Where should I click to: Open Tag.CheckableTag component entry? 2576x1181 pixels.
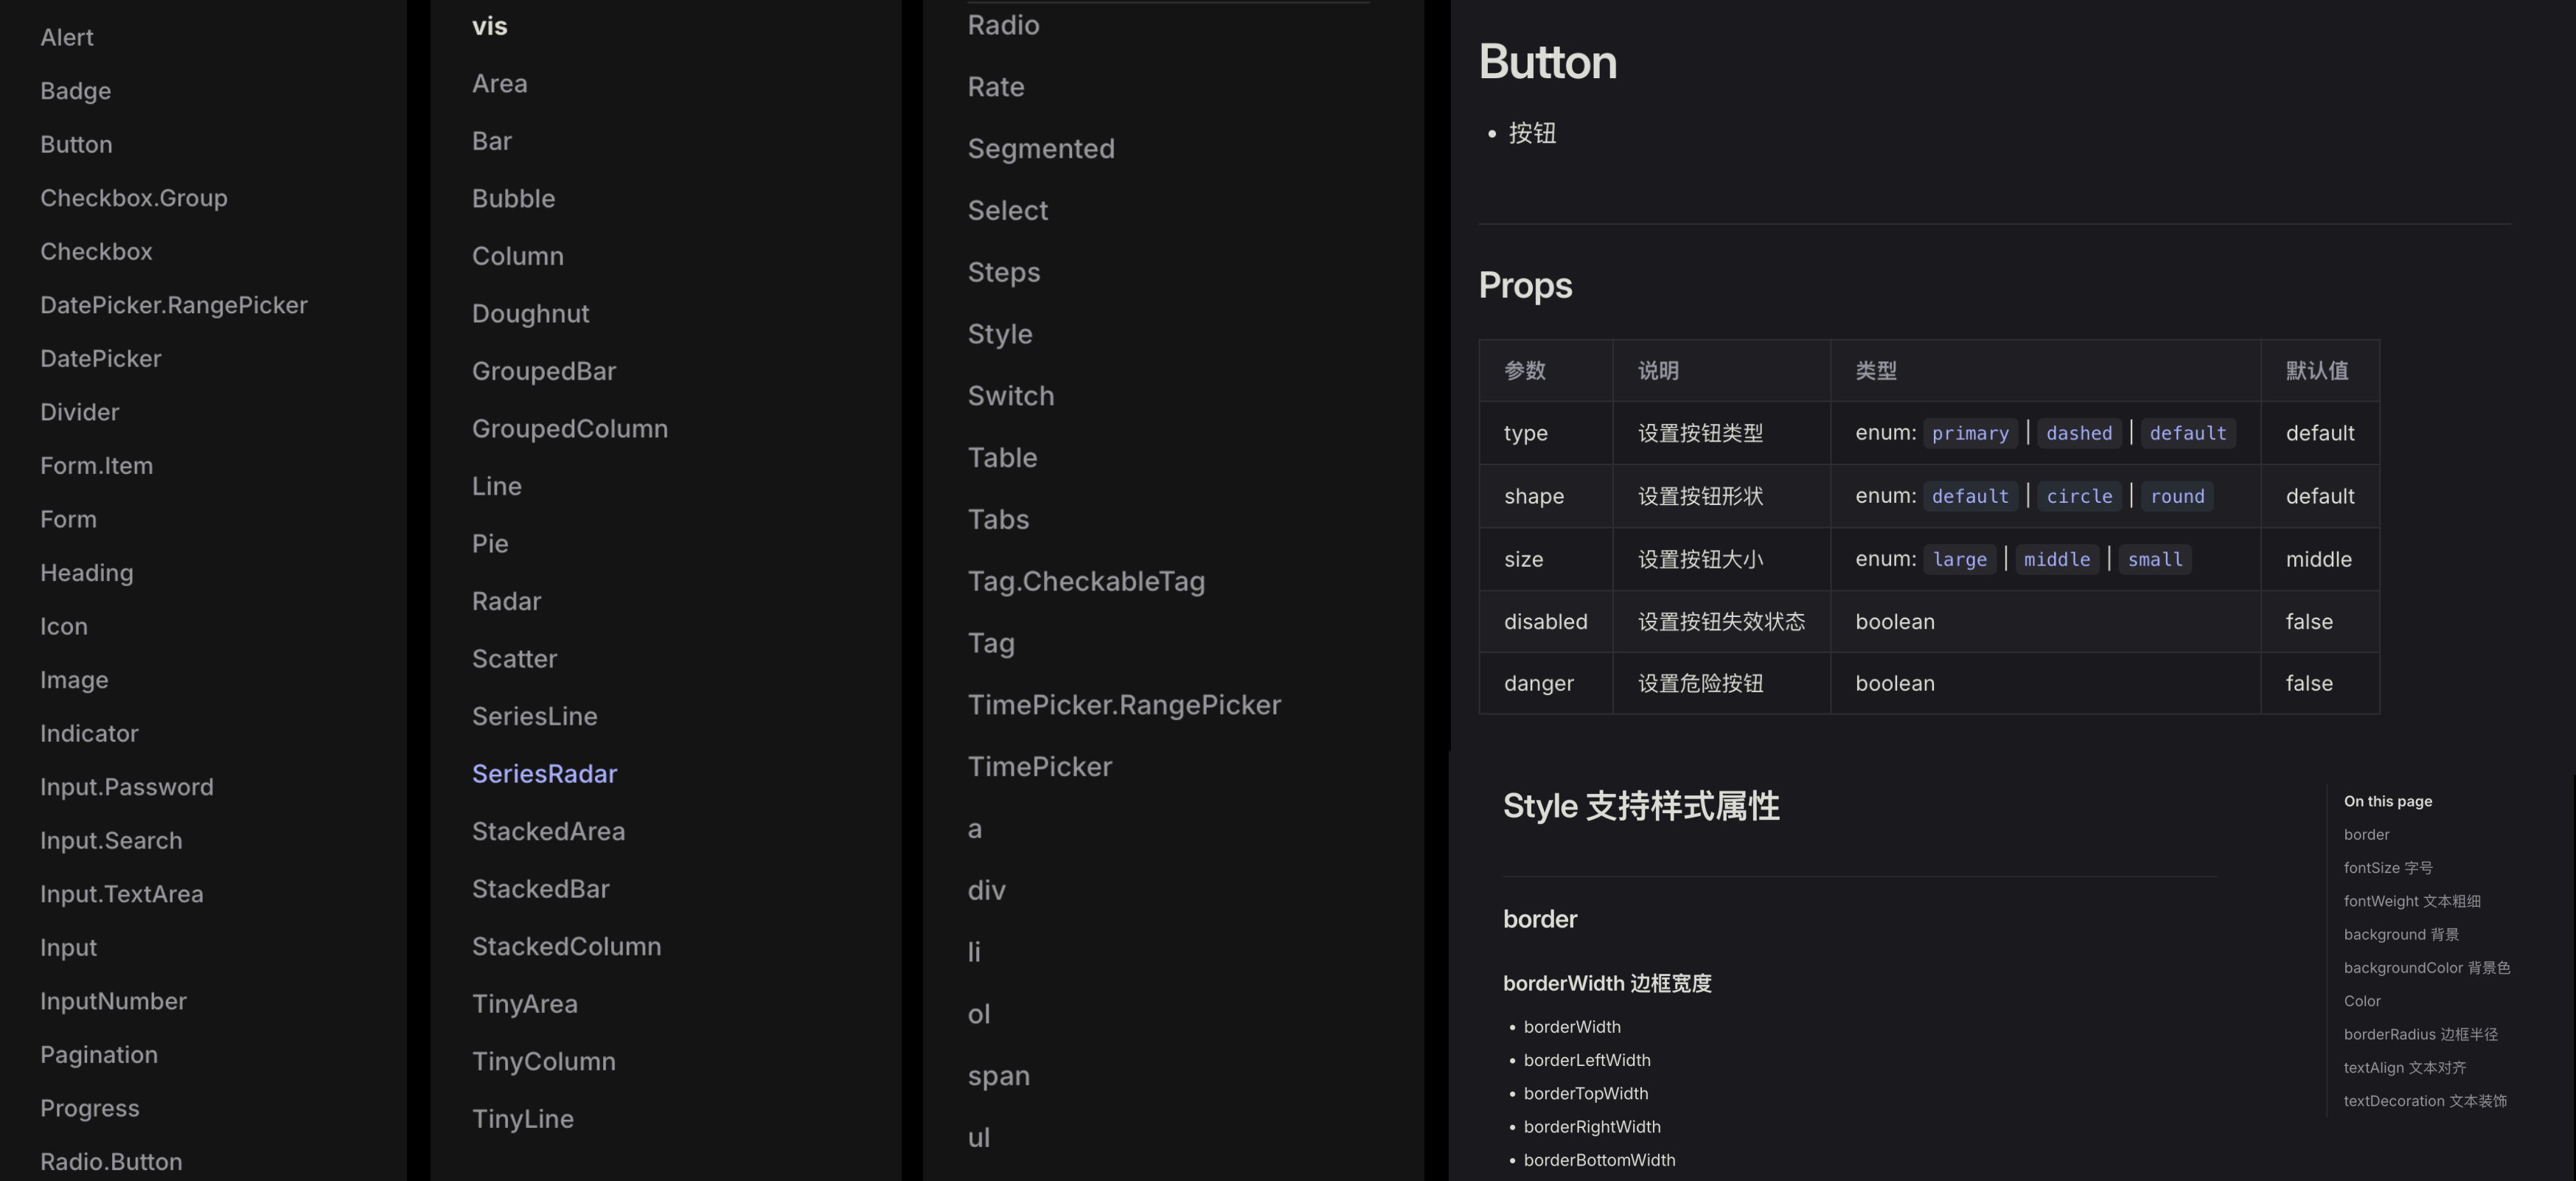(x=1085, y=581)
